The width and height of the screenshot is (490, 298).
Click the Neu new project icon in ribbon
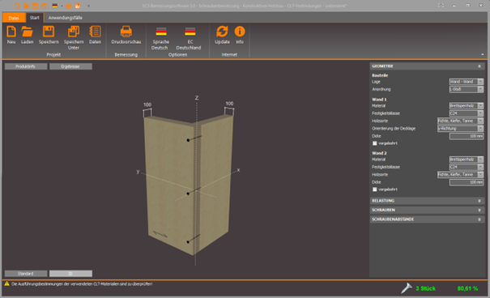pyautogui.click(x=11, y=32)
